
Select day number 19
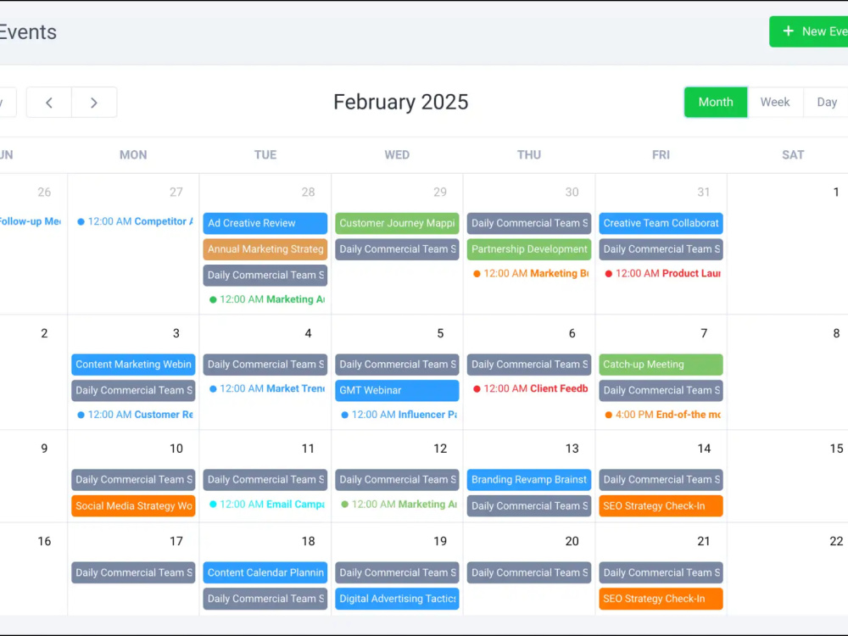(439, 541)
